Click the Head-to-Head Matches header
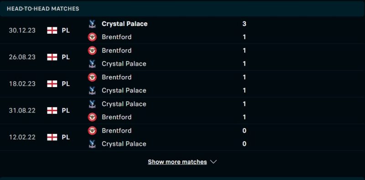365x180 pixels. coord(43,9)
